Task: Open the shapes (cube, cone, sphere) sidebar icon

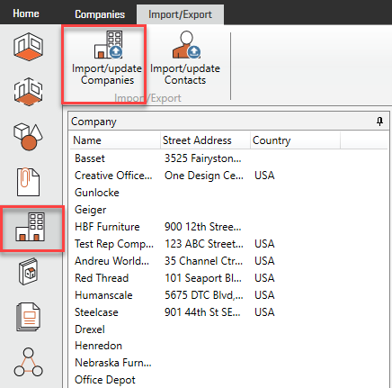Action: pos(28,137)
